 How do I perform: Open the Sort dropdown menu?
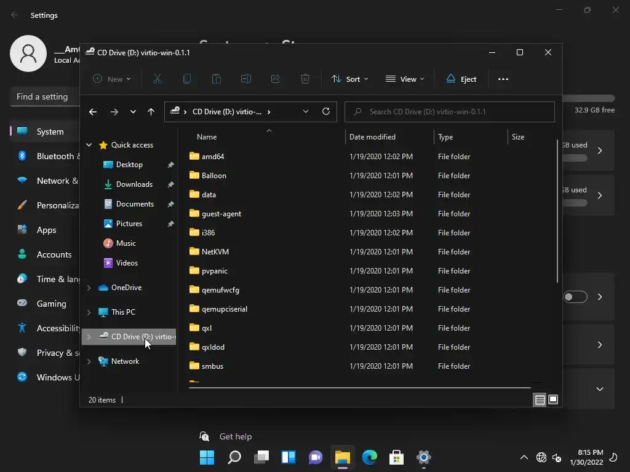click(x=349, y=79)
